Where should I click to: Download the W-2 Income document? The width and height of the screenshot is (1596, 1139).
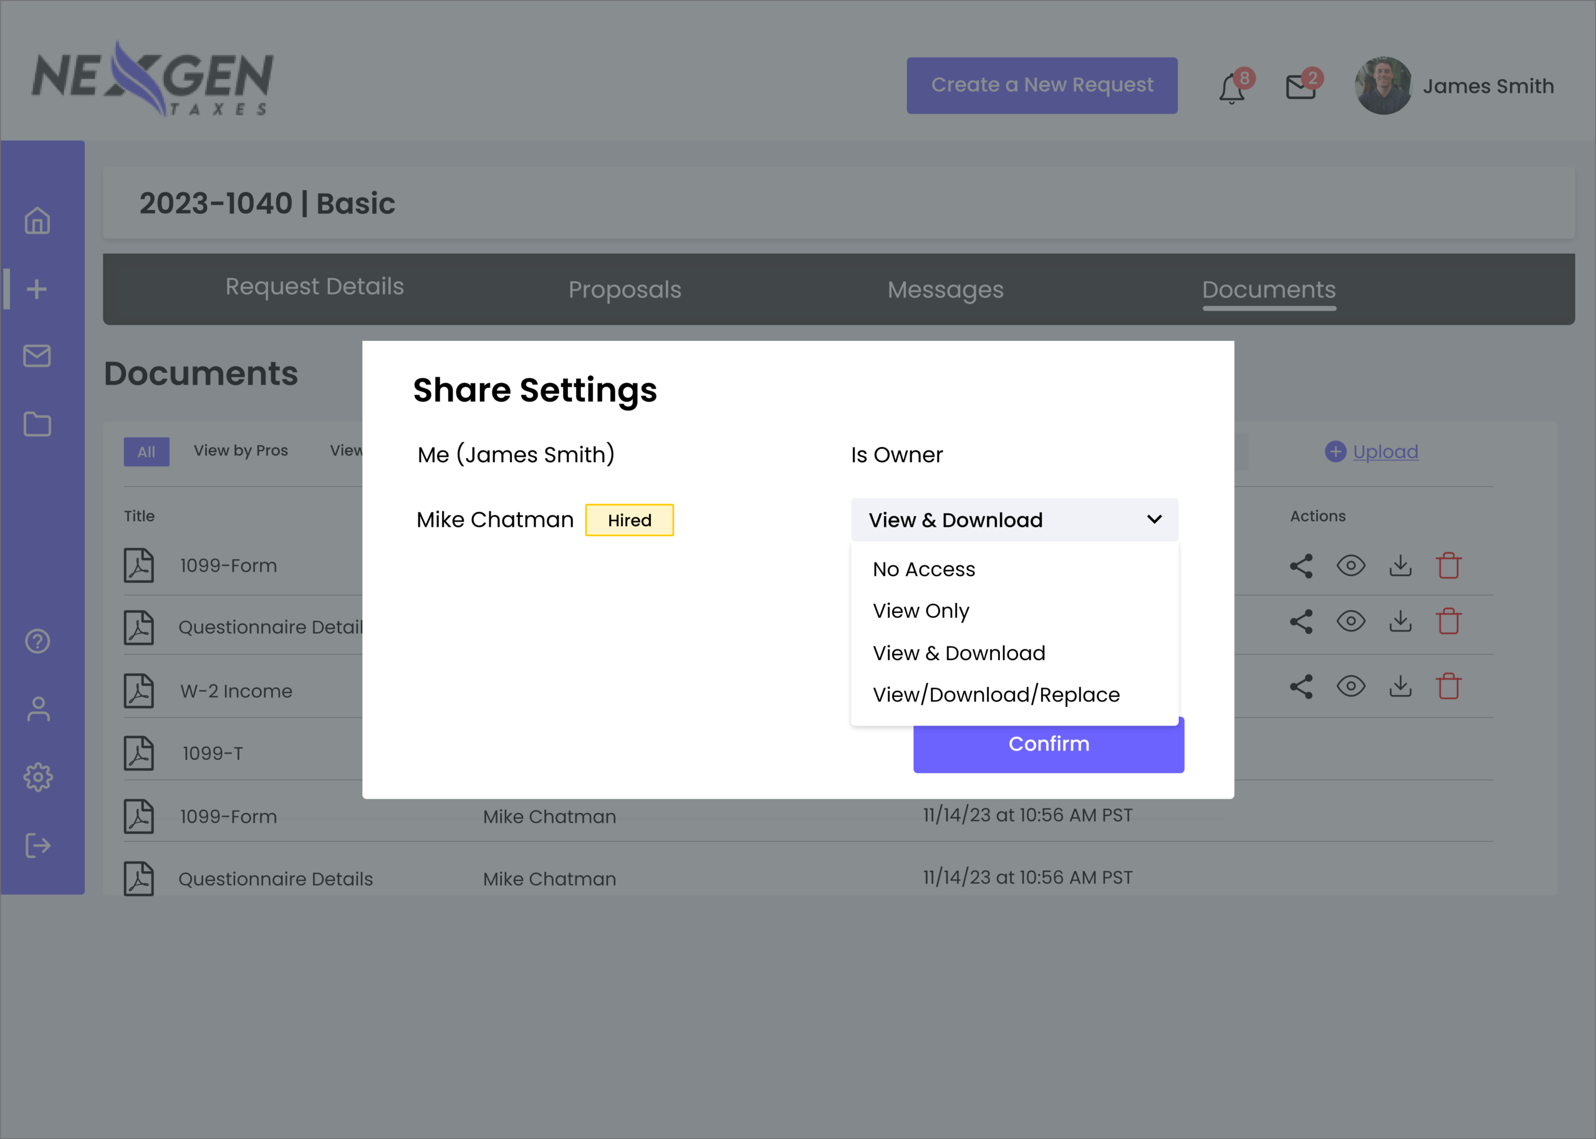point(1400,686)
